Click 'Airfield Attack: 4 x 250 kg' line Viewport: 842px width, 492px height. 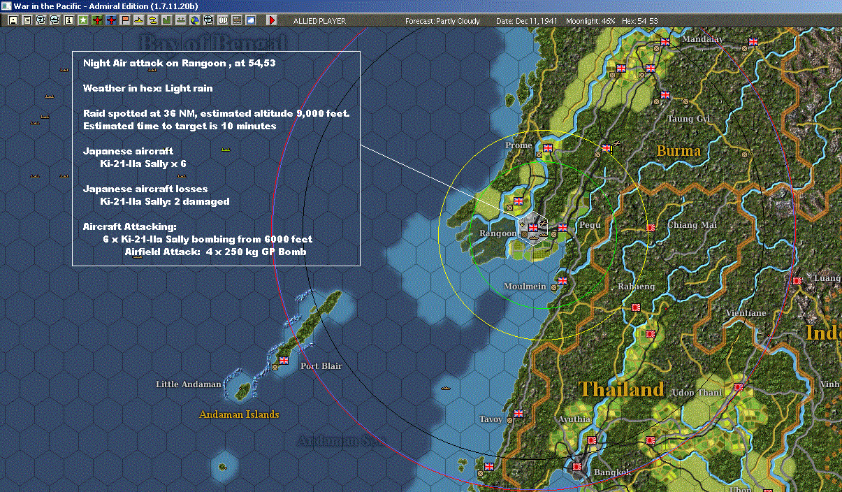coord(215,252)
